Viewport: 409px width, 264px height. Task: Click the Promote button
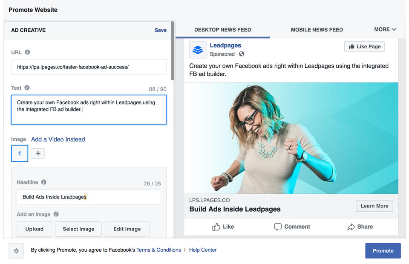coord(383,251)
